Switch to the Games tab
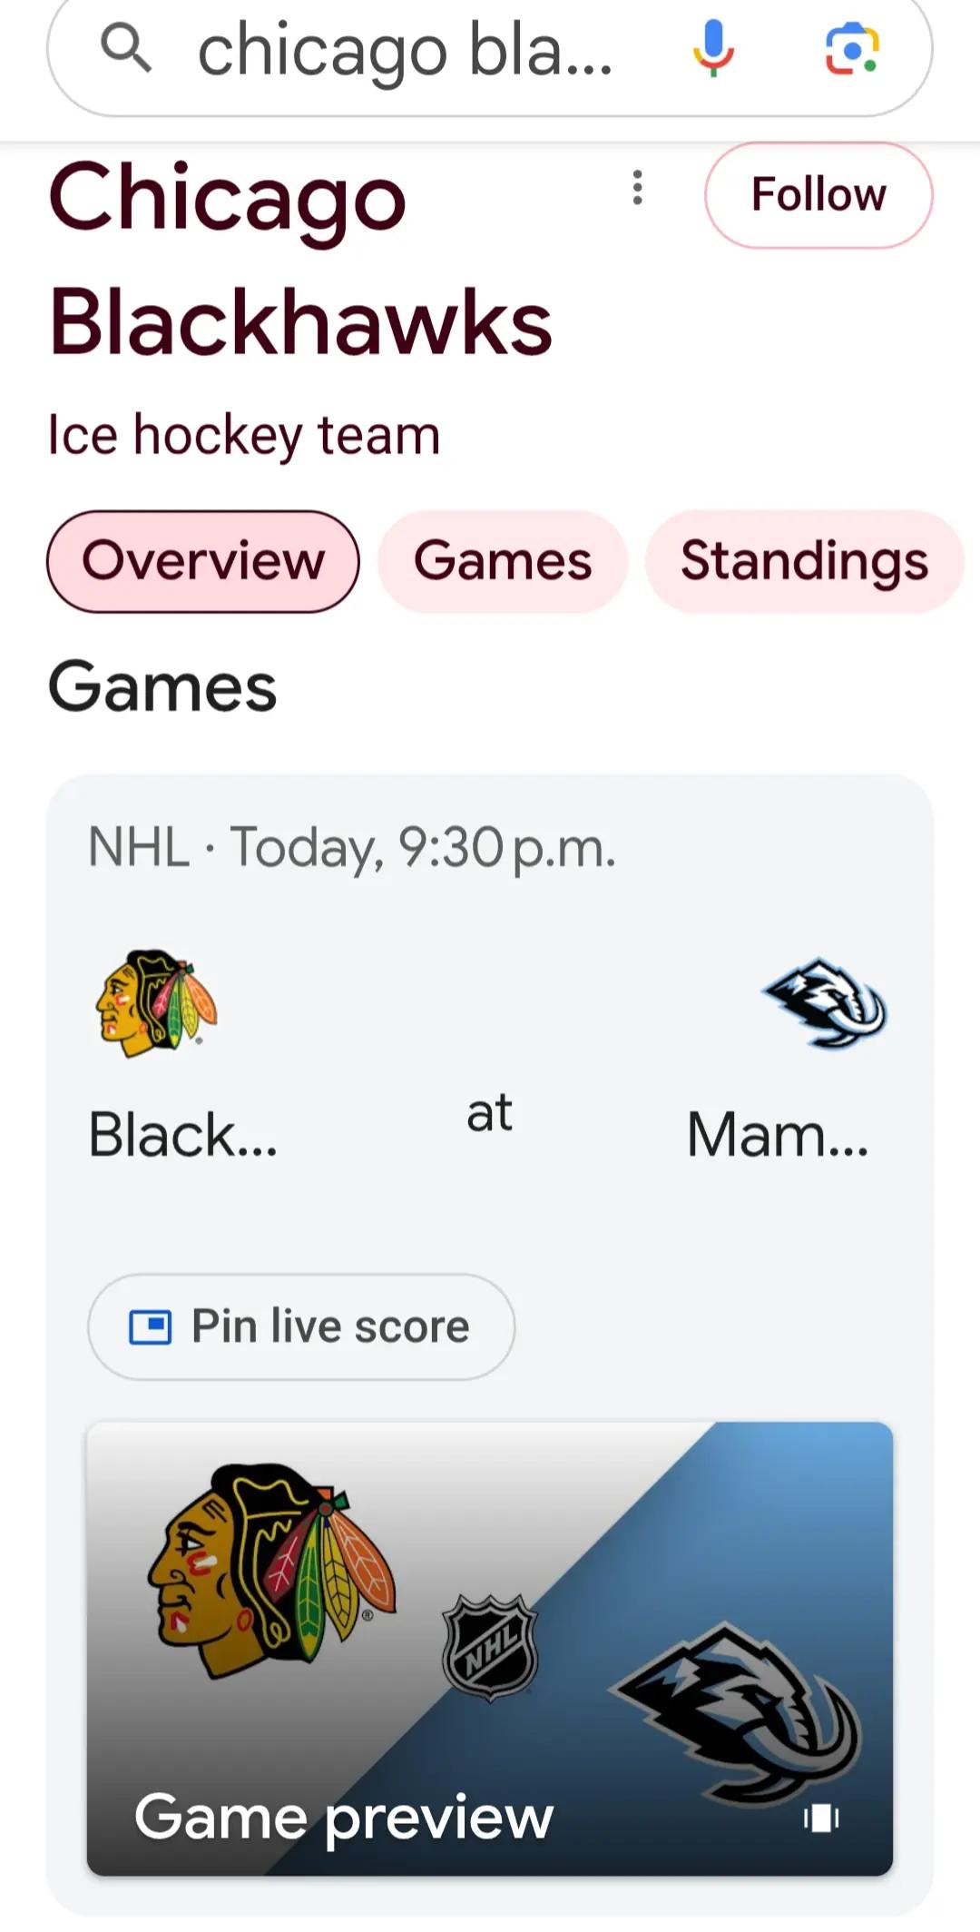980x1932 pixels. click(x=503, y=561)
